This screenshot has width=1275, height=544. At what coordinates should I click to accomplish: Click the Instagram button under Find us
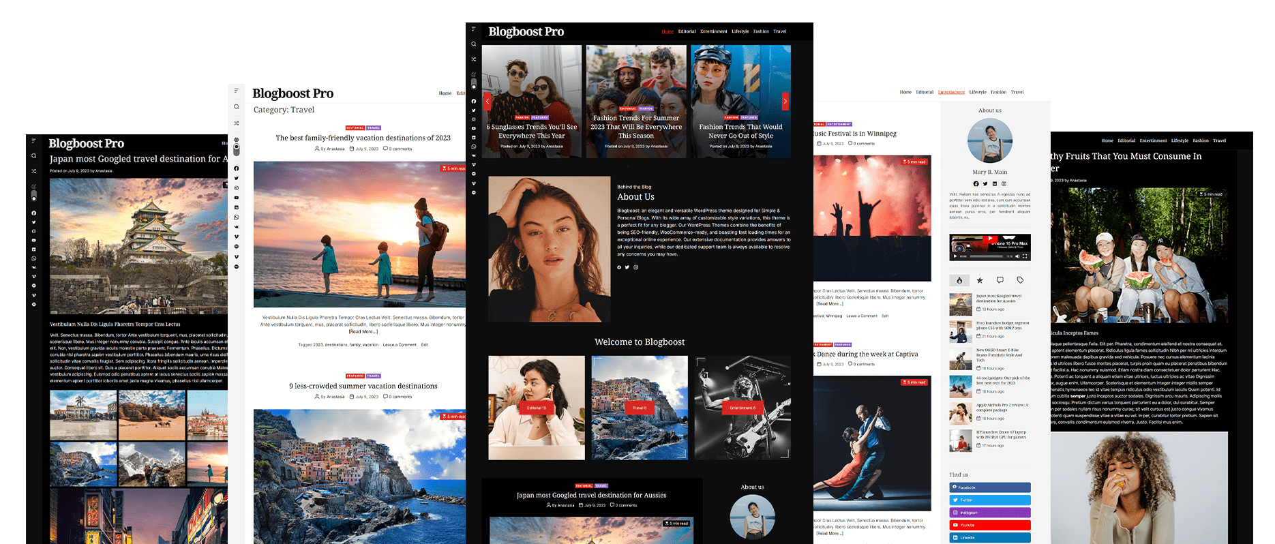pos(990,513)
